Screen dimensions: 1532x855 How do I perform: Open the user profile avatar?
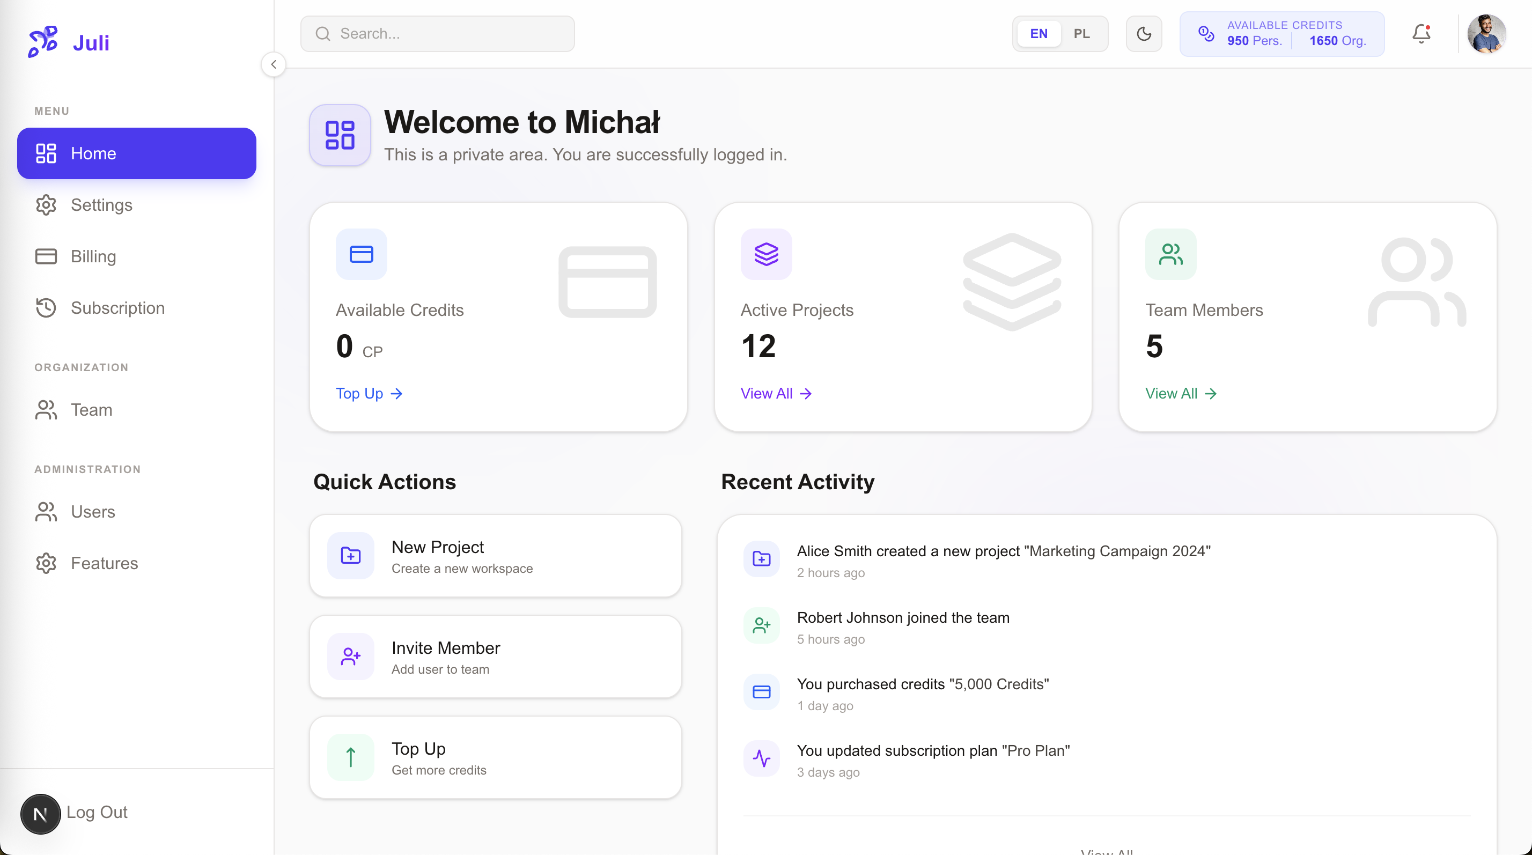point(1486,34)
